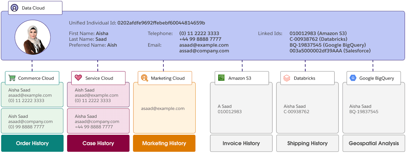This screenshot has width=406, height=153.
Task: Open the Marketing History button
Action: click(x=164, y=143)
